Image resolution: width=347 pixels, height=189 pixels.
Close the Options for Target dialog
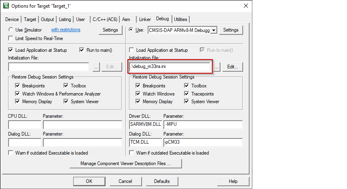pyautogui.click(x=245, y=6)
